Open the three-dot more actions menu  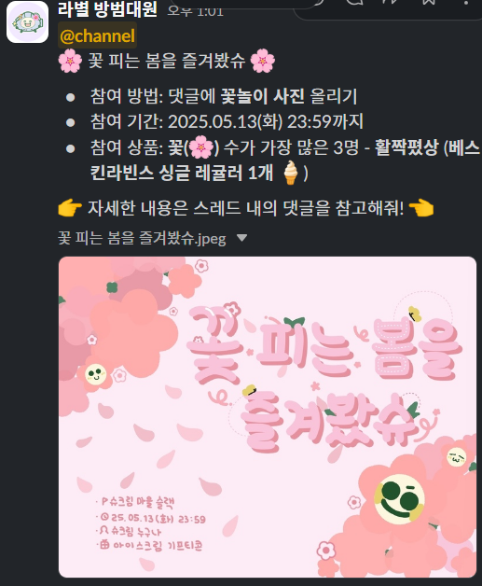tap(466, 2)
